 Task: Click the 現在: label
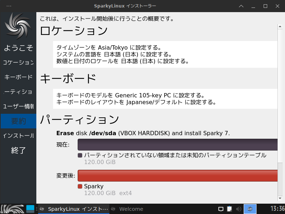click(x=63, y=145)
